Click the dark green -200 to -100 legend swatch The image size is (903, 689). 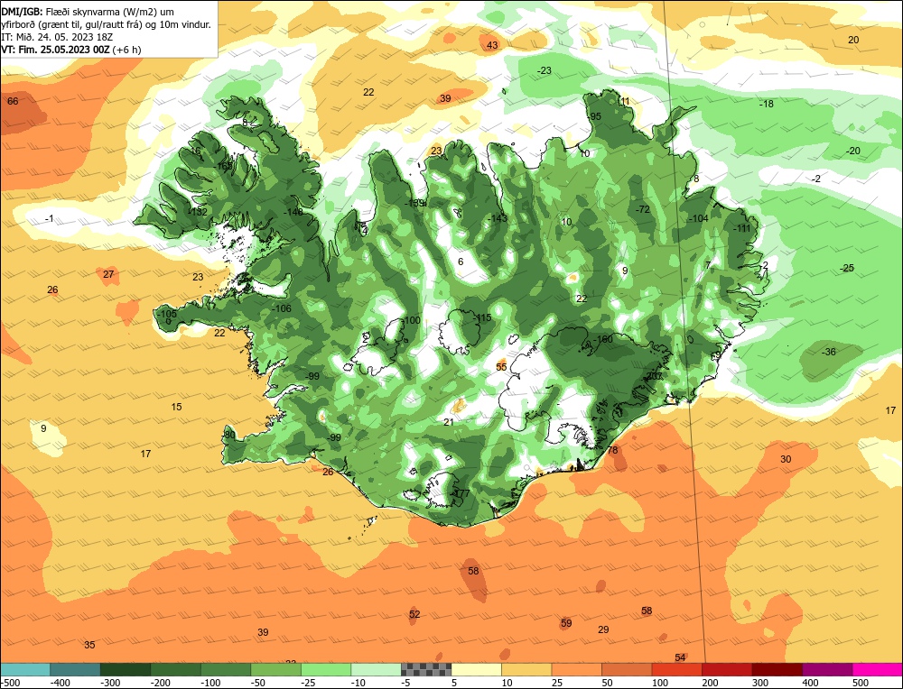click(x=176, y=669)
